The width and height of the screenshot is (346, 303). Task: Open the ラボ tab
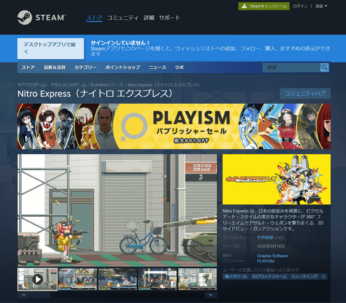click(179, 67)
